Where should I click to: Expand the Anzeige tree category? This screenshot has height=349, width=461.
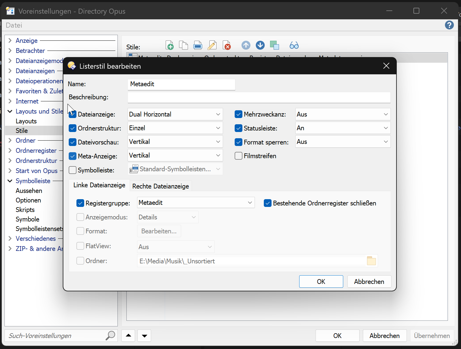10,40
